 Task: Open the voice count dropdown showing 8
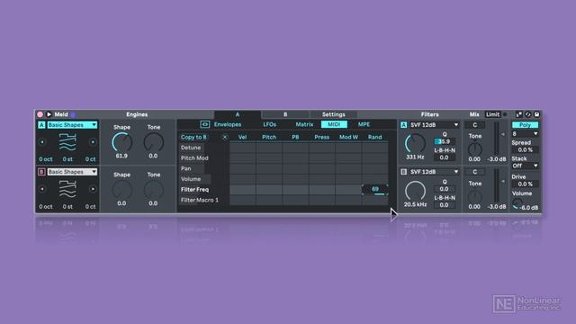[525, 134]
